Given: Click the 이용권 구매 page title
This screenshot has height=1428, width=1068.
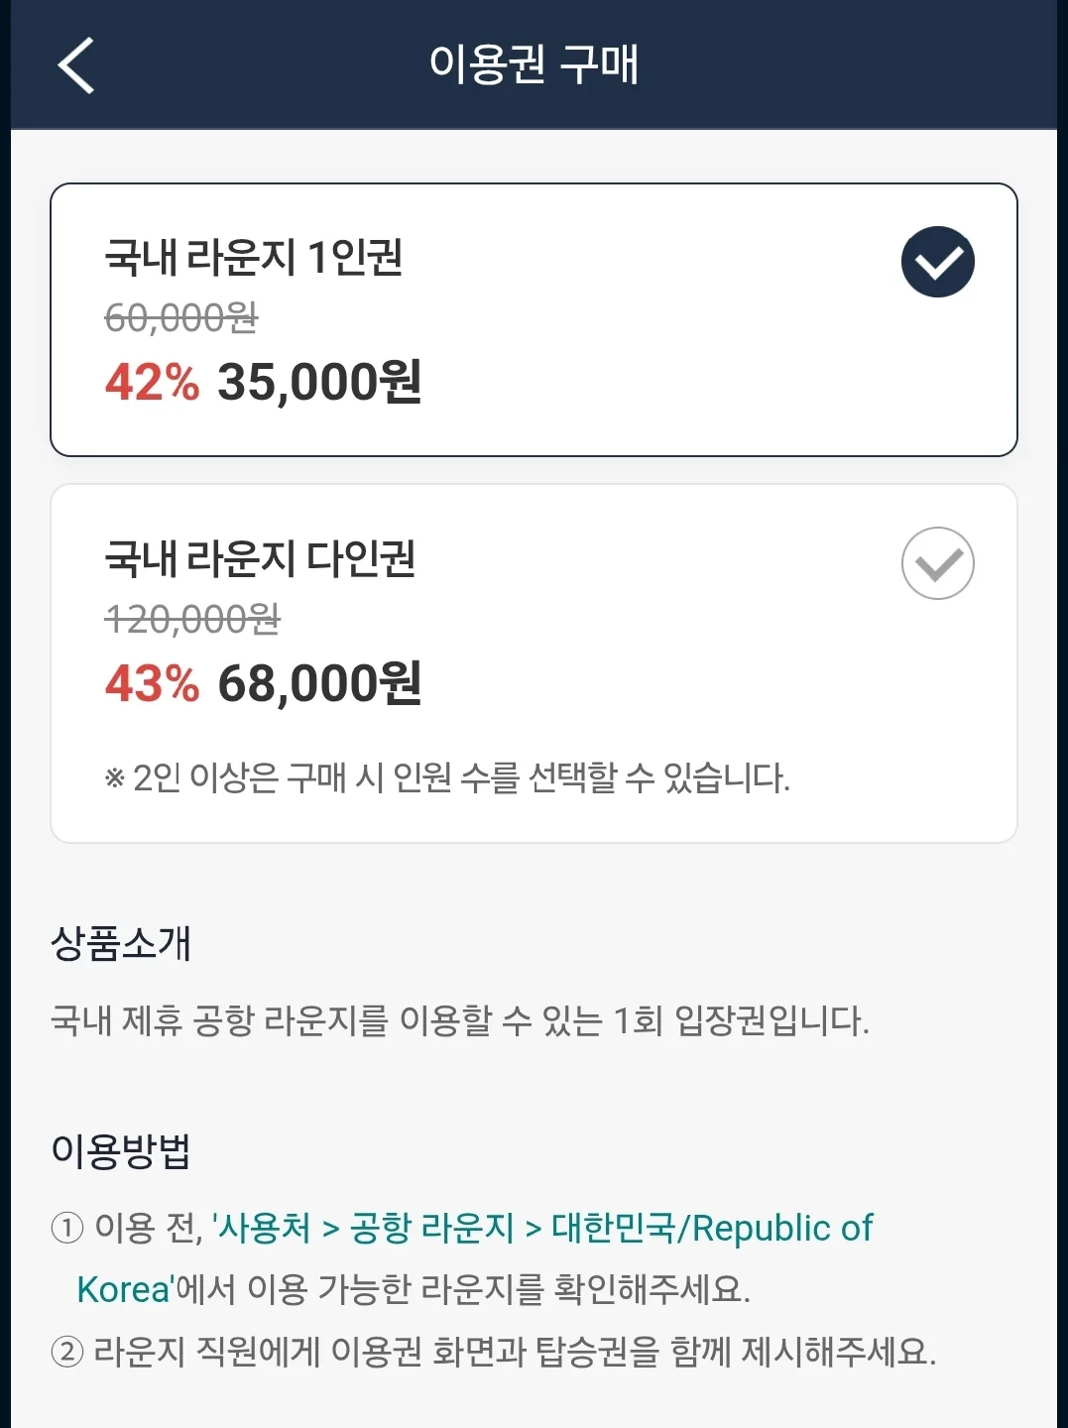Looking at the screenshot, I should [x=534, y=64].
